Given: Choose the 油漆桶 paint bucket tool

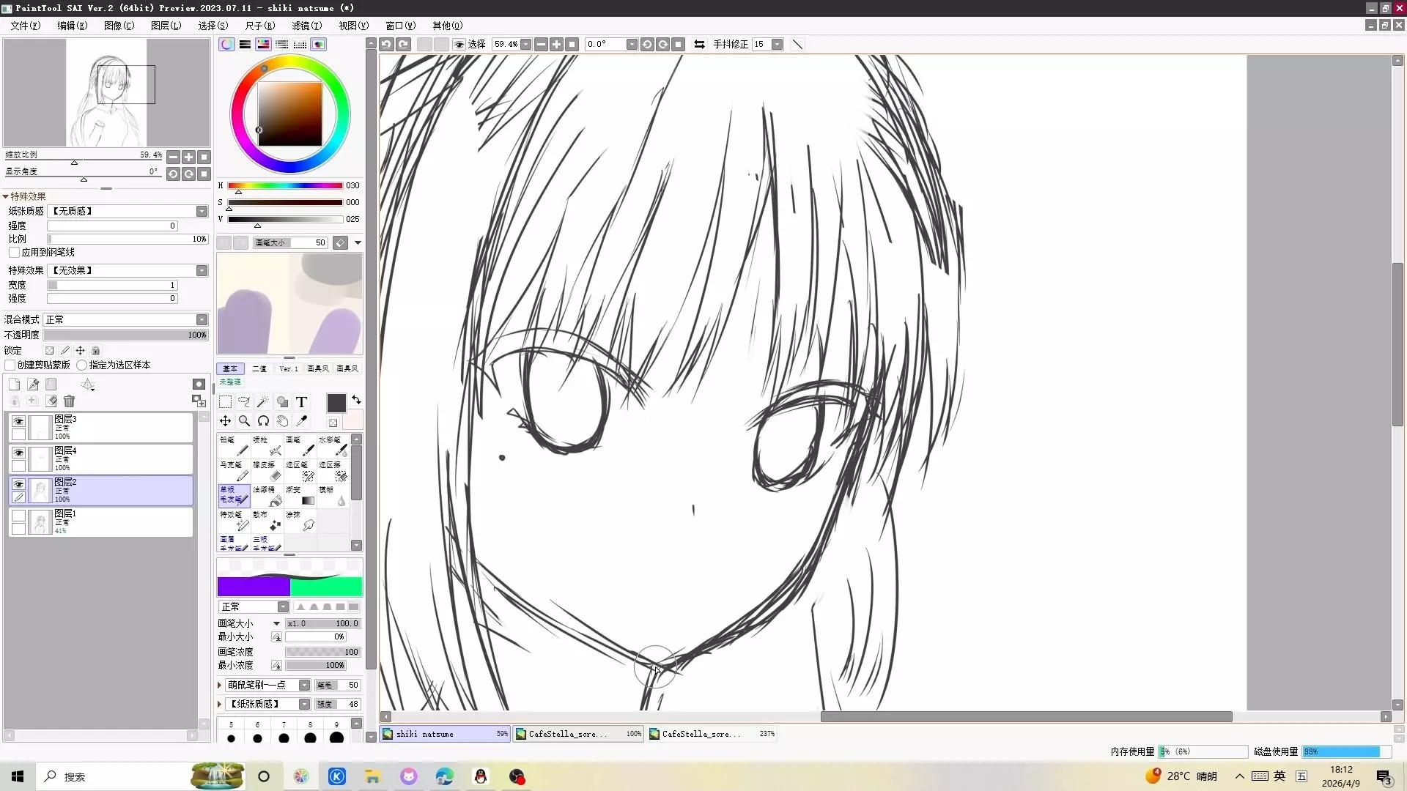Looking at the screenshot, I should click(267, 496).
